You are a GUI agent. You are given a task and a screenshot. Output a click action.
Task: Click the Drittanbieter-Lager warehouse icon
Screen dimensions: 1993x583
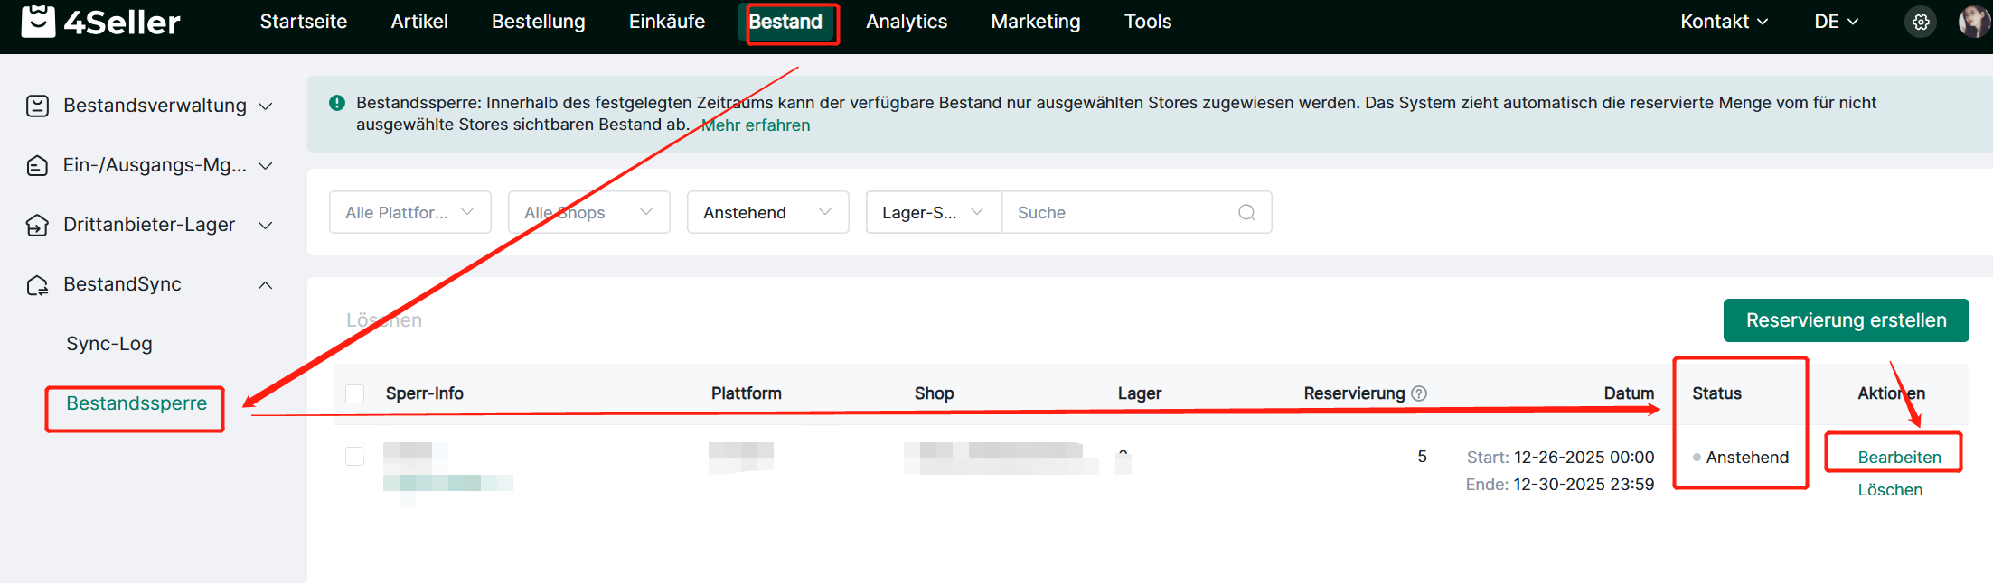click(37, 226)
